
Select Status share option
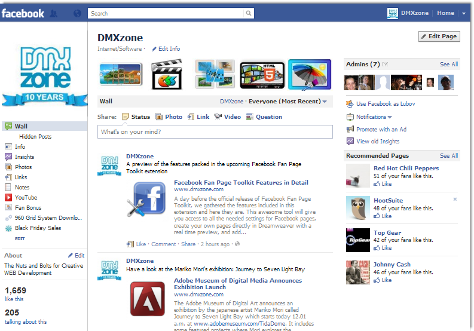tap(136, 117)
